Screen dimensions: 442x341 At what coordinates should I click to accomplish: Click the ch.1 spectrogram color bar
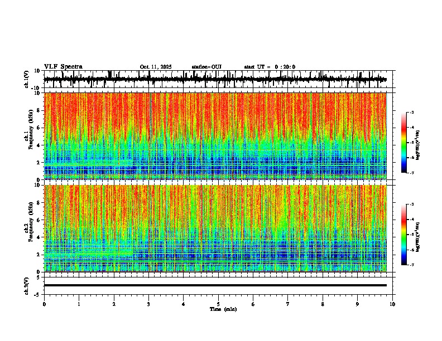tap(403, 143)
